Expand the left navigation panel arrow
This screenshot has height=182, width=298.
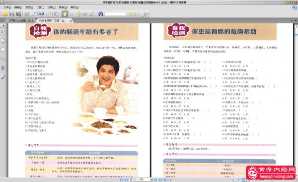[3, 25]
